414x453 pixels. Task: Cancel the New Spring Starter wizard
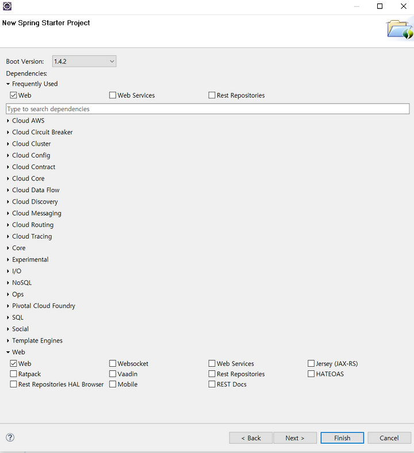[x=389, y=438]
